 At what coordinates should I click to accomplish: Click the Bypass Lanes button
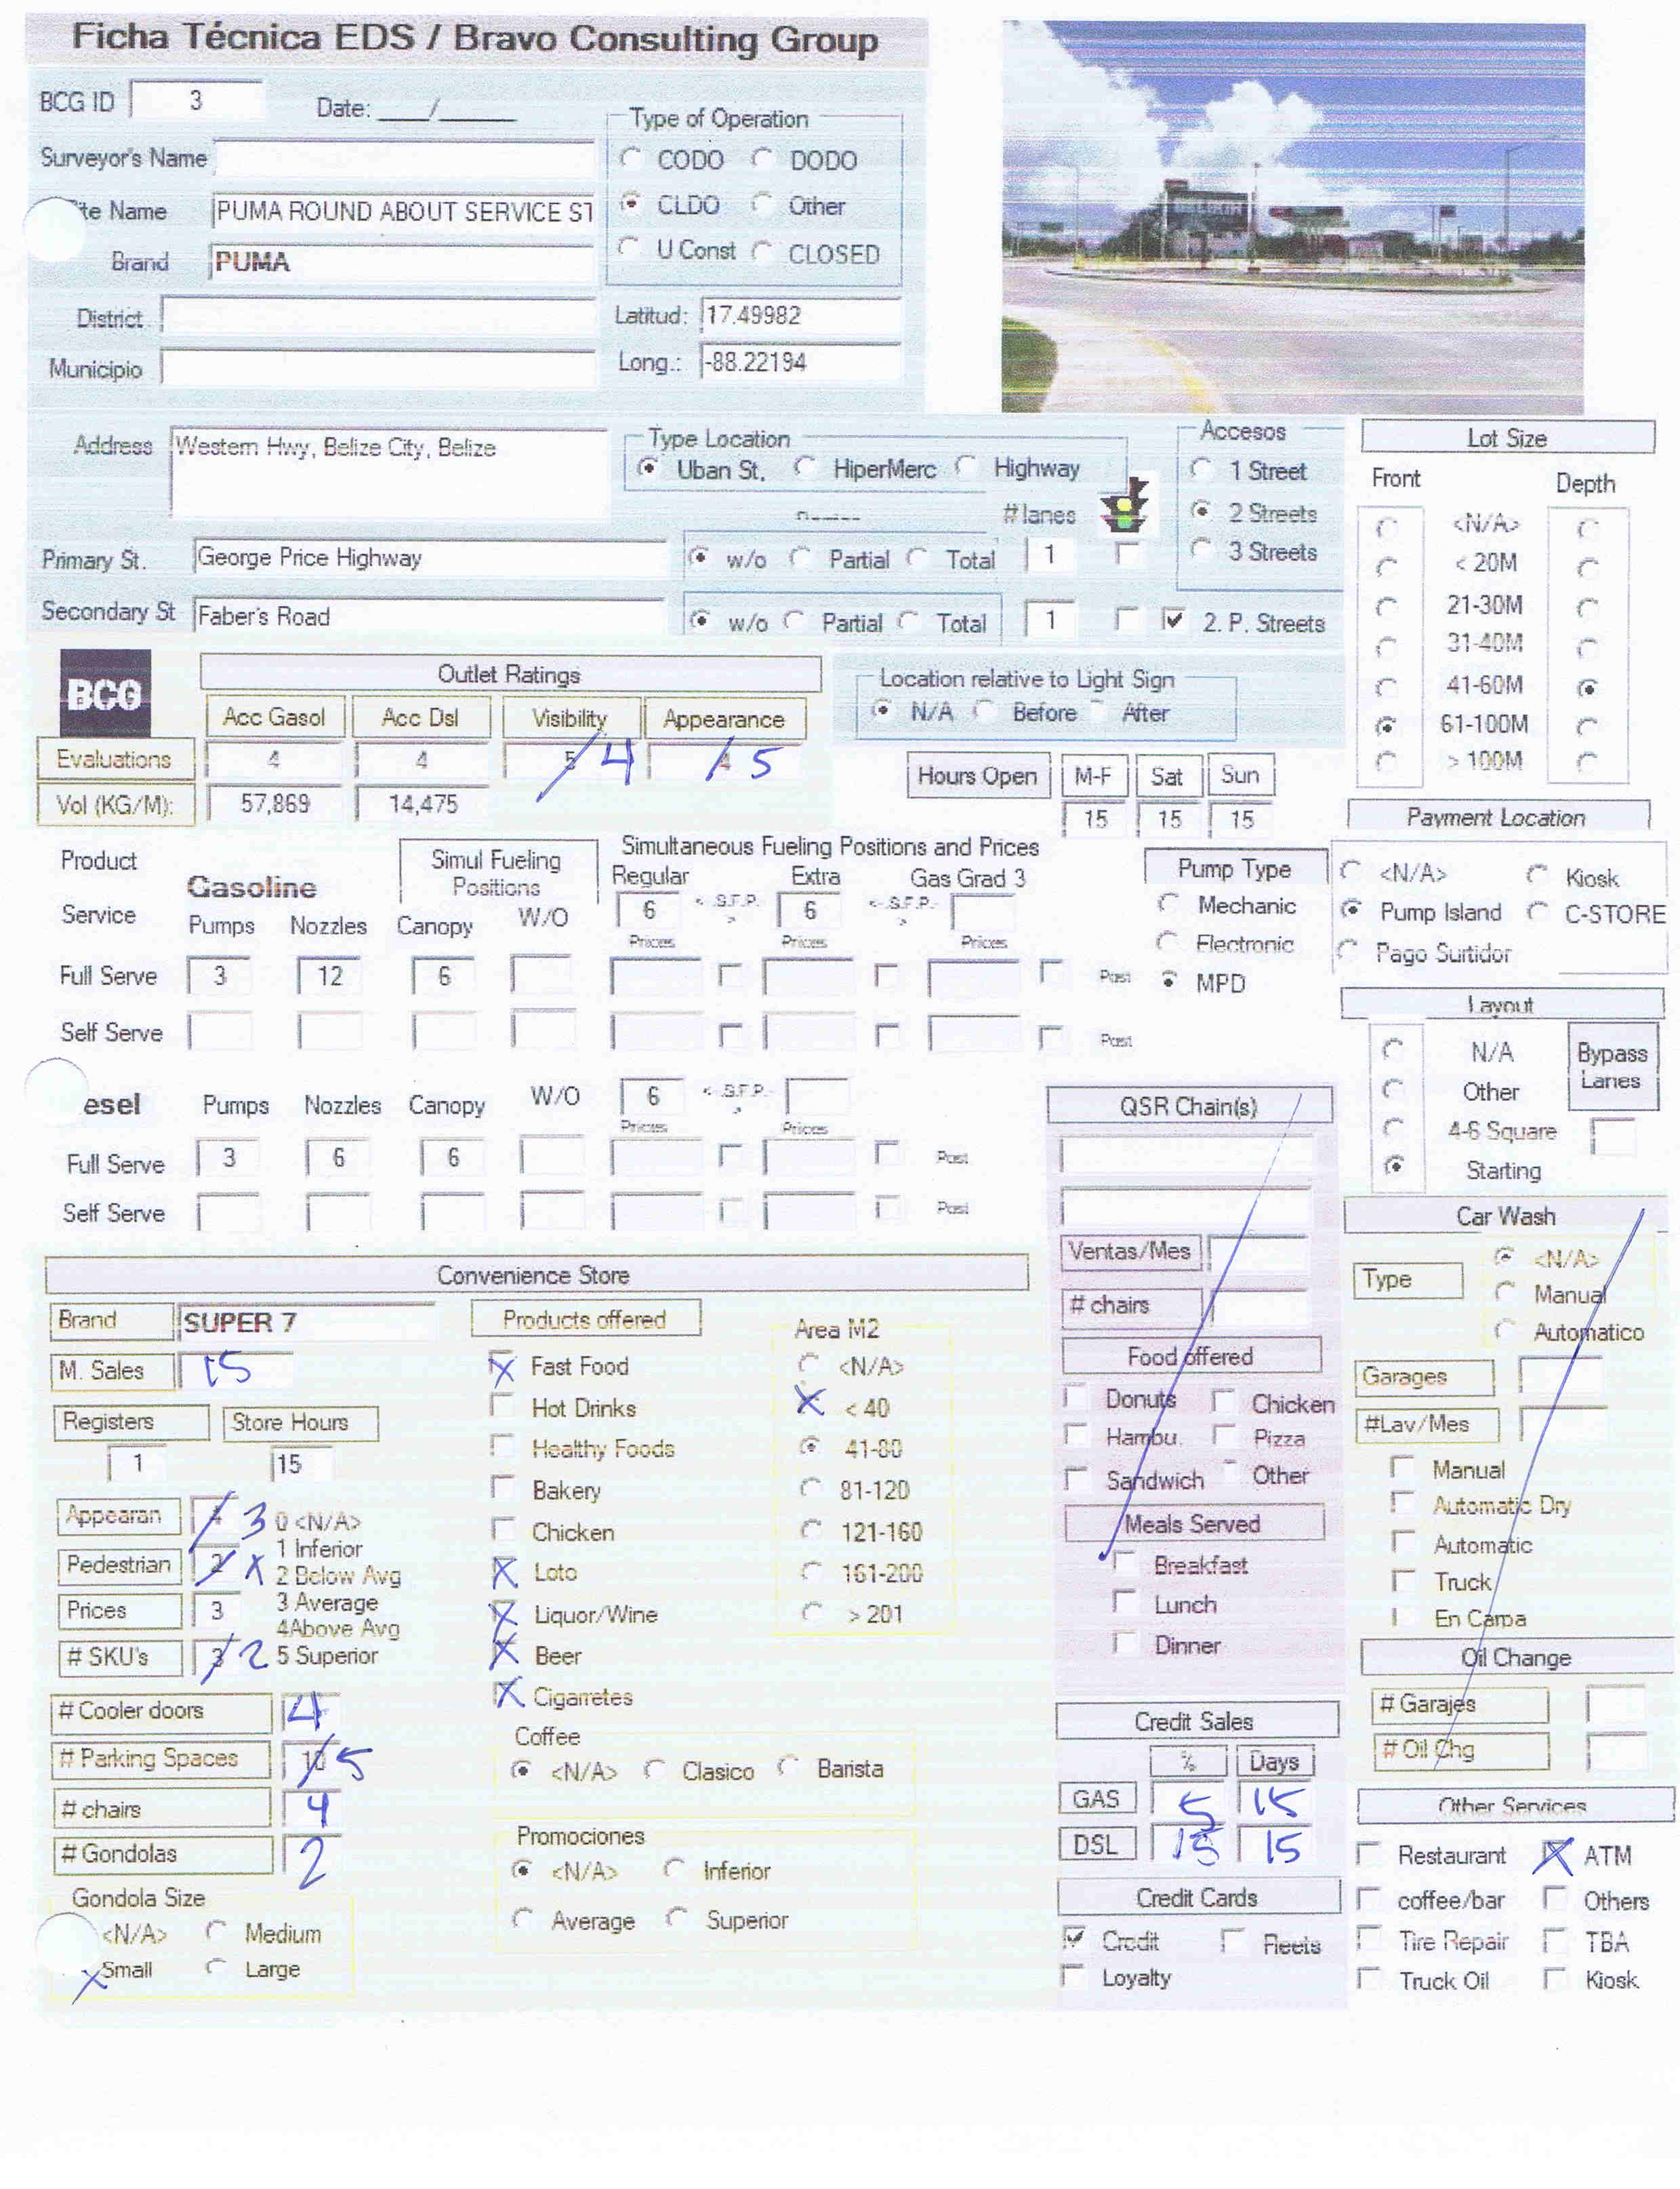[1611, 1066]
